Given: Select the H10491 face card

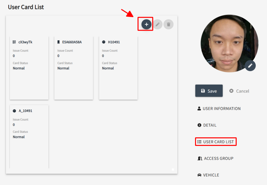Looking at the screenshot, I should [118, 68].
